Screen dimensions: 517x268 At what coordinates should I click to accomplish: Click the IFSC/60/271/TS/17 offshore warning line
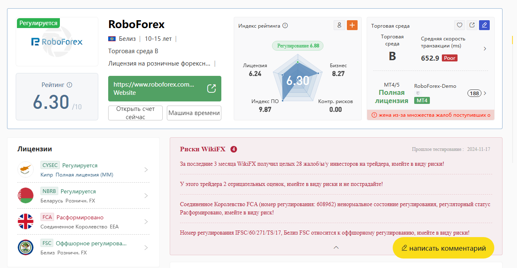click(x=325, y=233)
